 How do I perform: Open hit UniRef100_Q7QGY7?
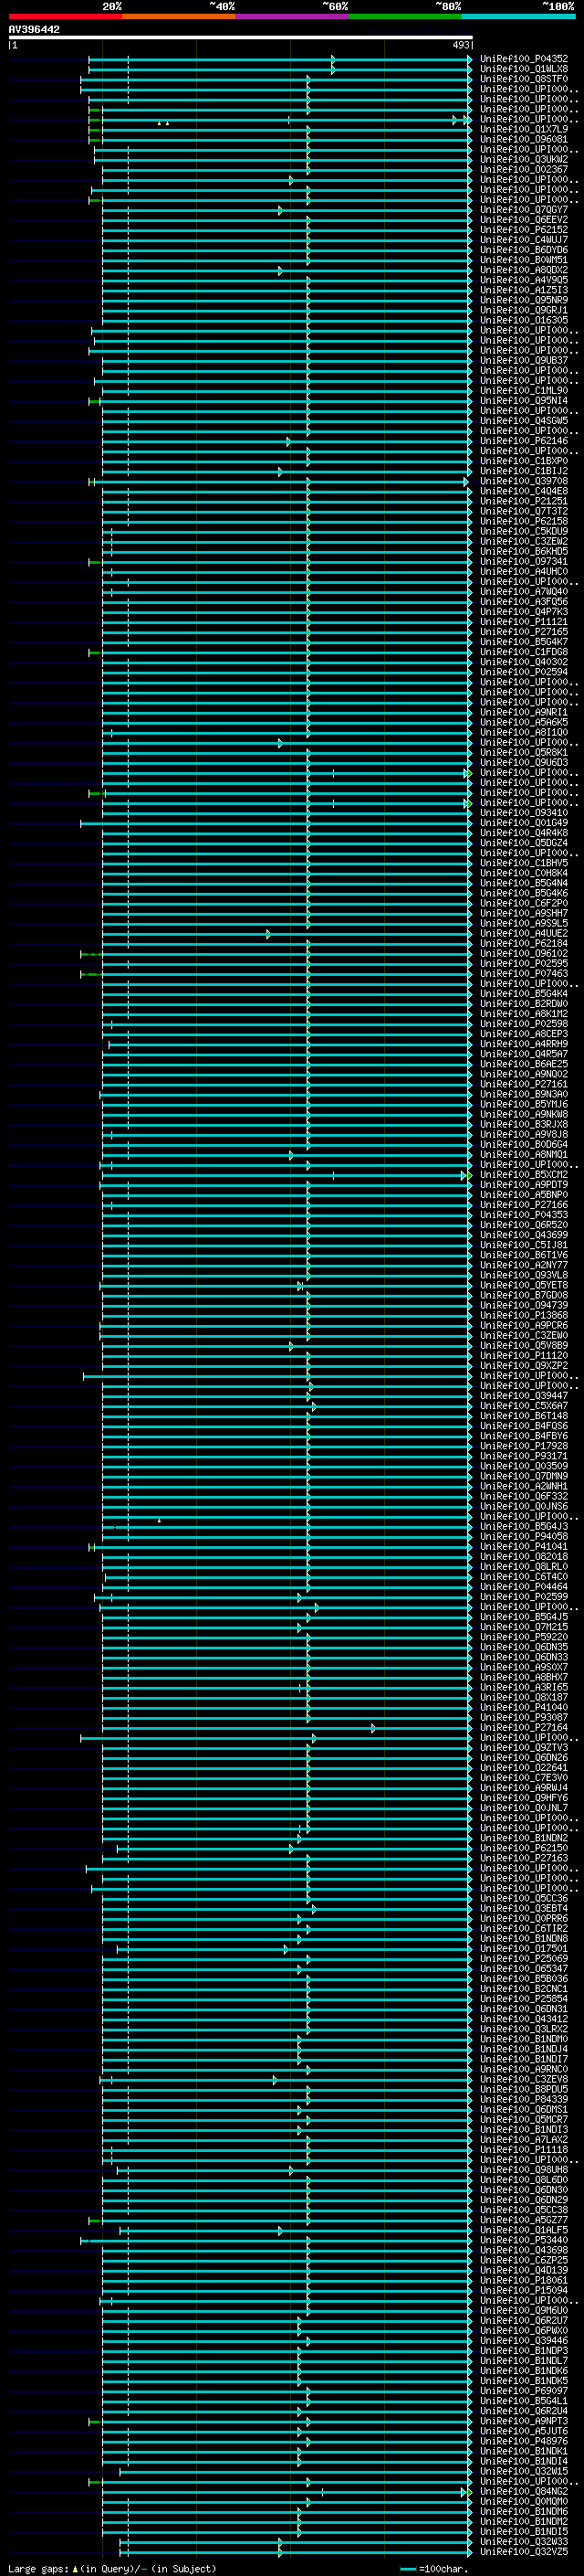click(x=524, y=210)
